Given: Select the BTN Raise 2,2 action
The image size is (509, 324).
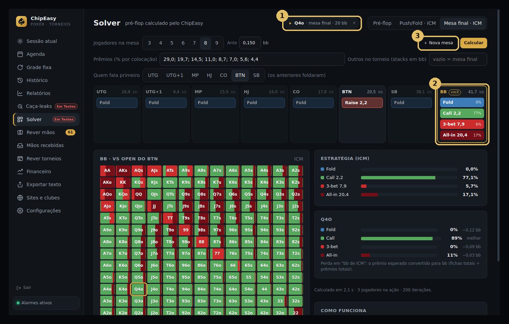Looking at the screenshot, I should (x=362, y=103).
